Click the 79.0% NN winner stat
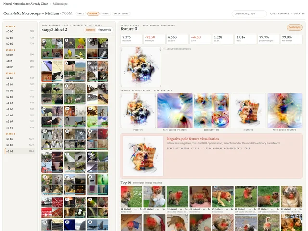 [x=292, y=38]
